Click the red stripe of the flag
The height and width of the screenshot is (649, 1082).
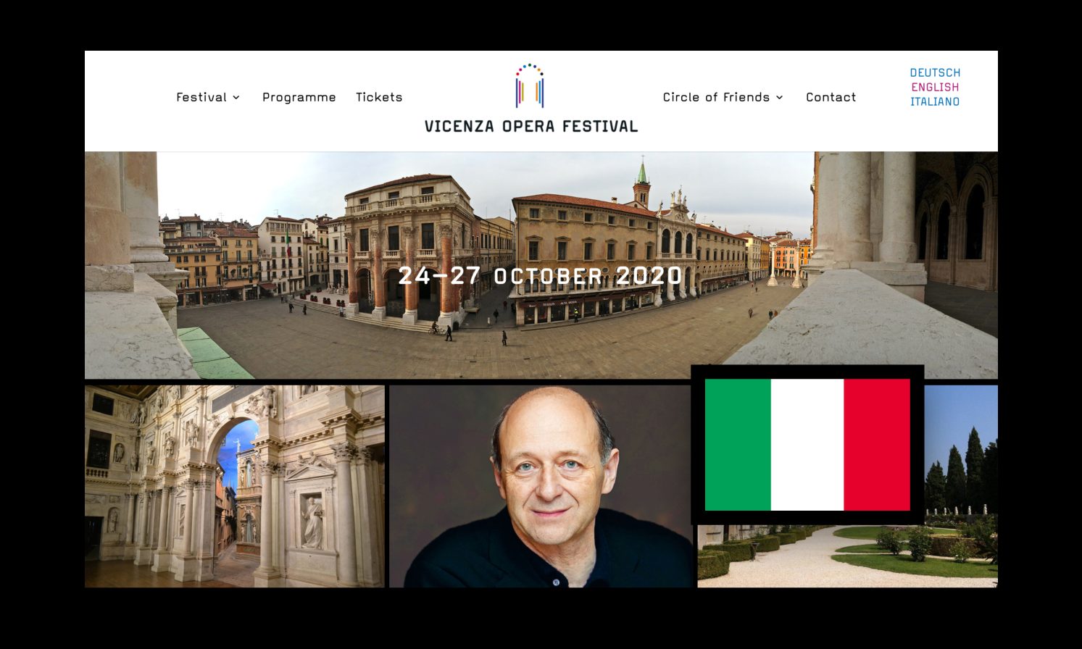click(x=877, y=445)
